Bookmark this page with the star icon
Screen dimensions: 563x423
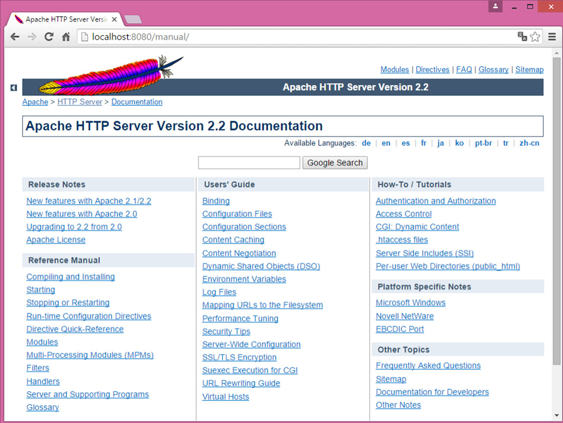click(535, 37)
